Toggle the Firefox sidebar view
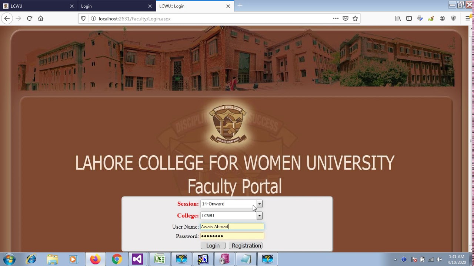 409,18
